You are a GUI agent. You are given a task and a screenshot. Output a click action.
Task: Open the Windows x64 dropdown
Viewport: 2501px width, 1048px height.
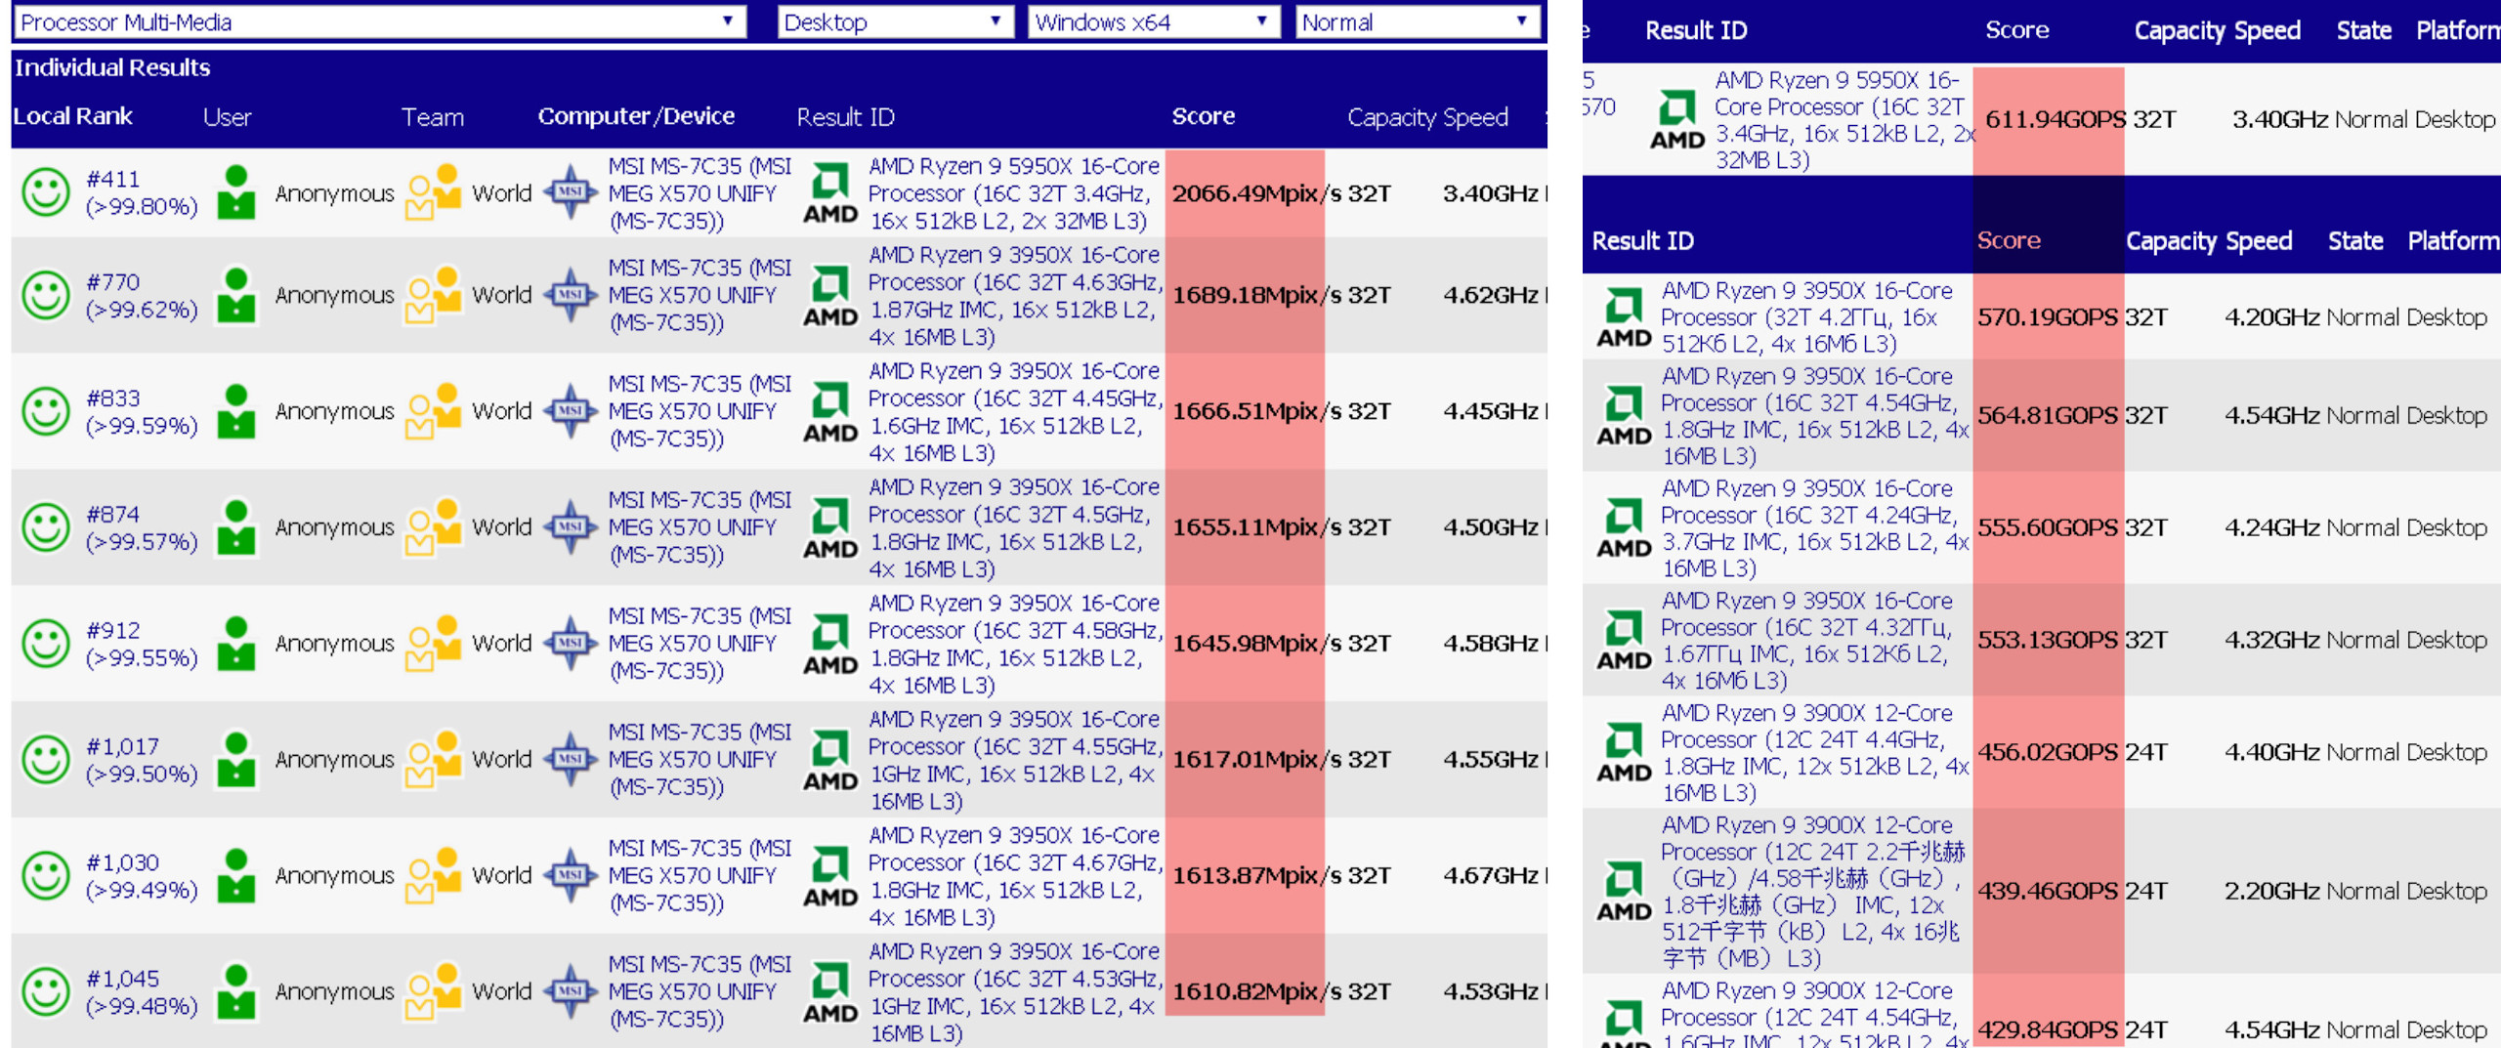pyautogui.click(x=1153, y=21)
